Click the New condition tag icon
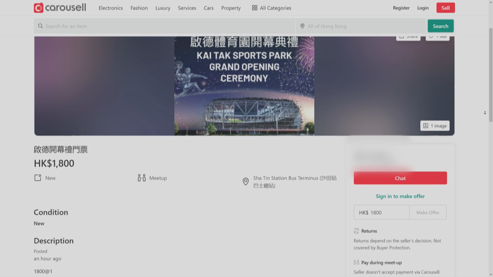493x277 pixels. point(38,178)
